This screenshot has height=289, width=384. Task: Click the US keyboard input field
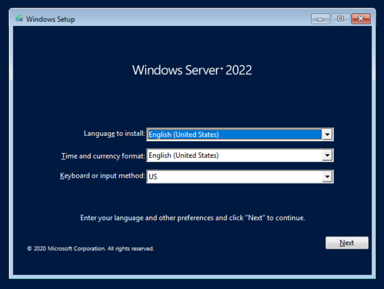click(x=234, y=176)
